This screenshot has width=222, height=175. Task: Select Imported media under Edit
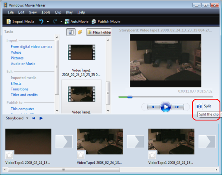coord(23,78)
